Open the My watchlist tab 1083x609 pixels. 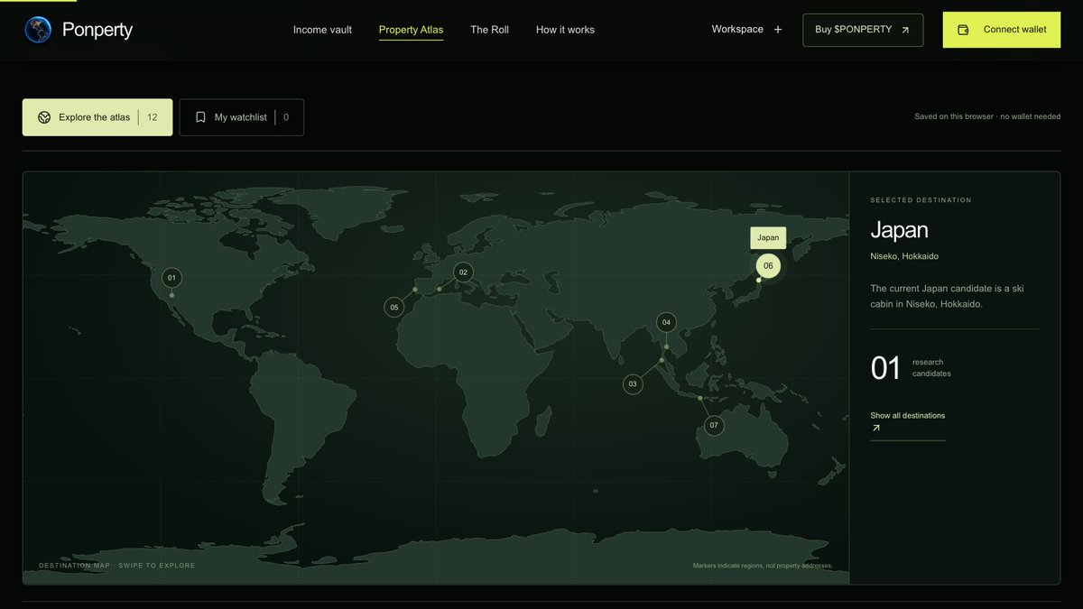(242, 117)
